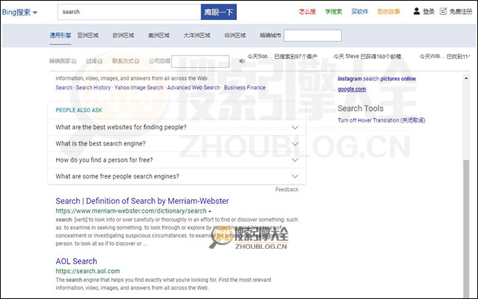
Task: Click the speaker announcement icon
Action: tap(242, 61)
